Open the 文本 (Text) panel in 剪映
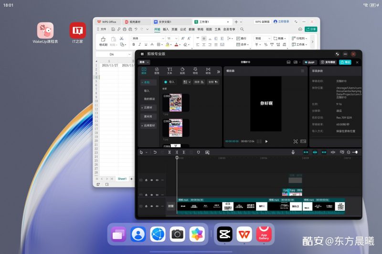 click(x=170, y=71)
